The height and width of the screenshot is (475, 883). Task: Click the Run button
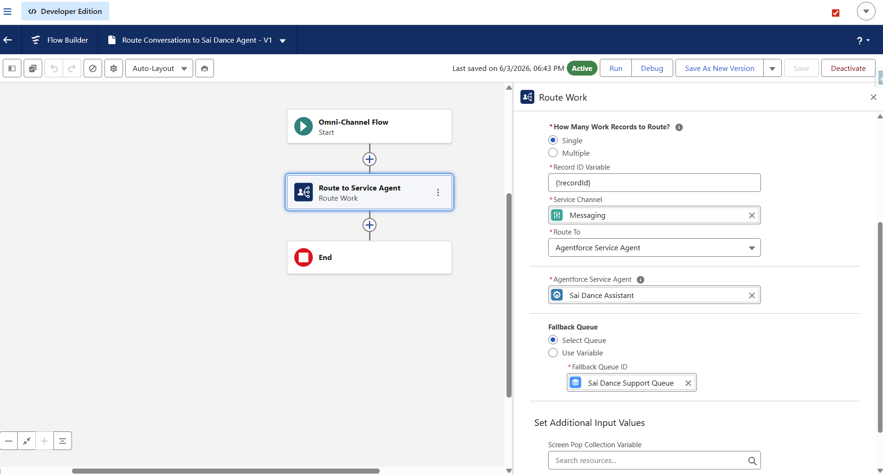(616, 68)
